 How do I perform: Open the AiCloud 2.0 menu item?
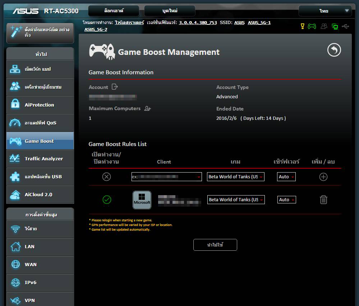point(40,194)
